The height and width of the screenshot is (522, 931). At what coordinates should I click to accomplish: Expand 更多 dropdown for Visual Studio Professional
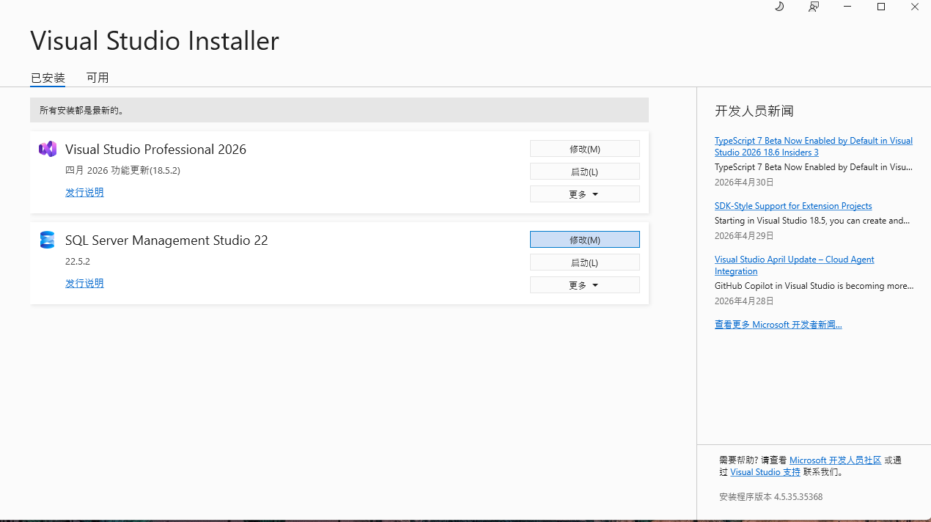coord(585,194)
